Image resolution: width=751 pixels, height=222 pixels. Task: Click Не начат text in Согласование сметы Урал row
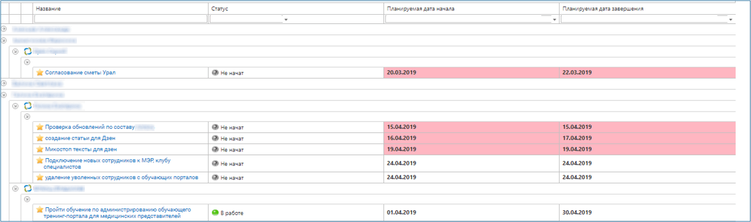(232, 73)
